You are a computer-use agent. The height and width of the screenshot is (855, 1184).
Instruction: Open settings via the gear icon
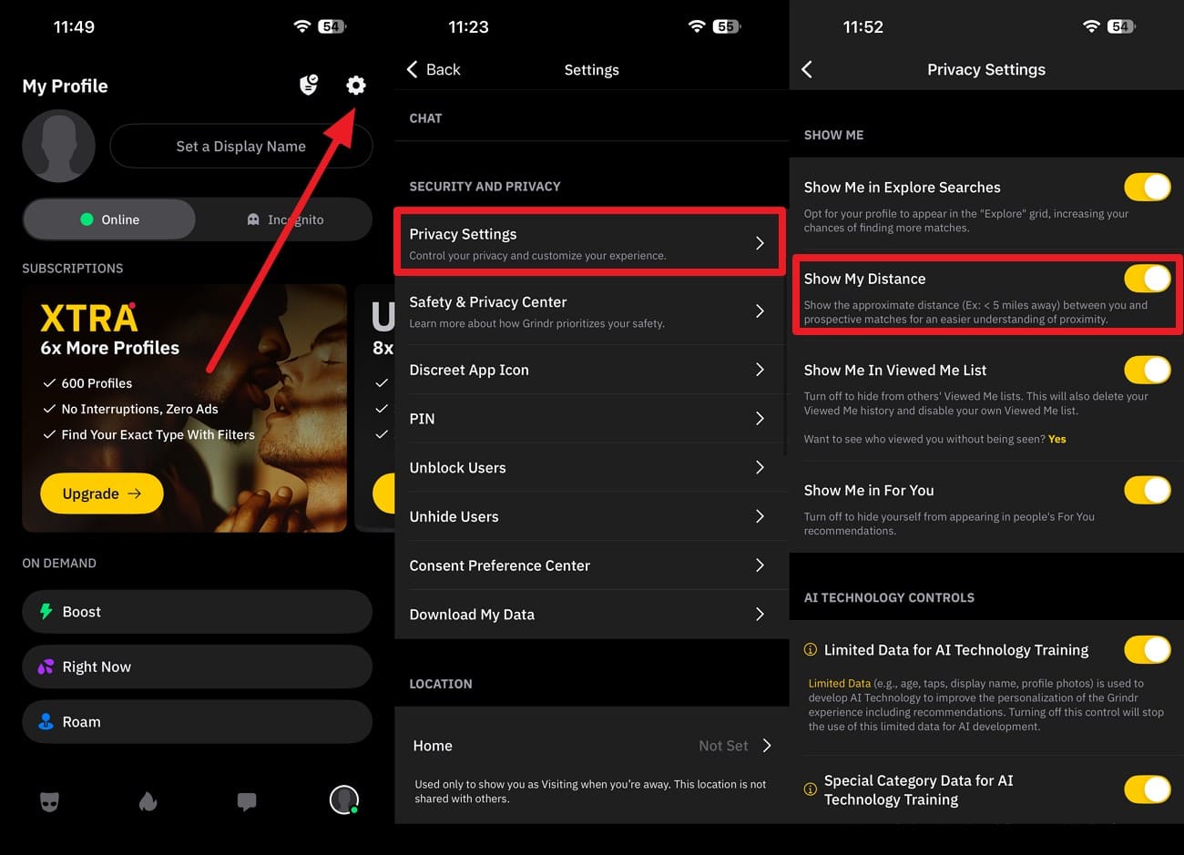tap(355, 86)
